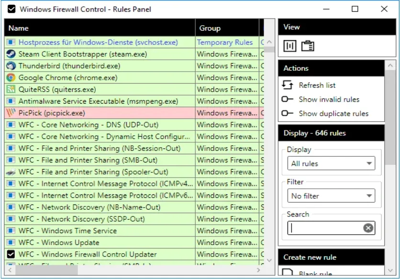Click the Windows Update rule icon

click(11, 242)
